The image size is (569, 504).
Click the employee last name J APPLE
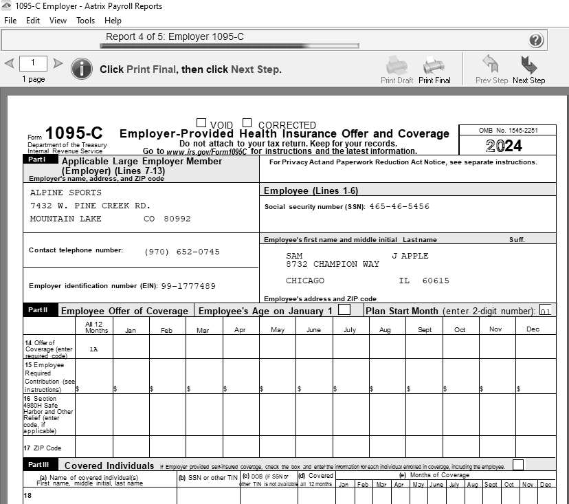(x=410, y=256)
